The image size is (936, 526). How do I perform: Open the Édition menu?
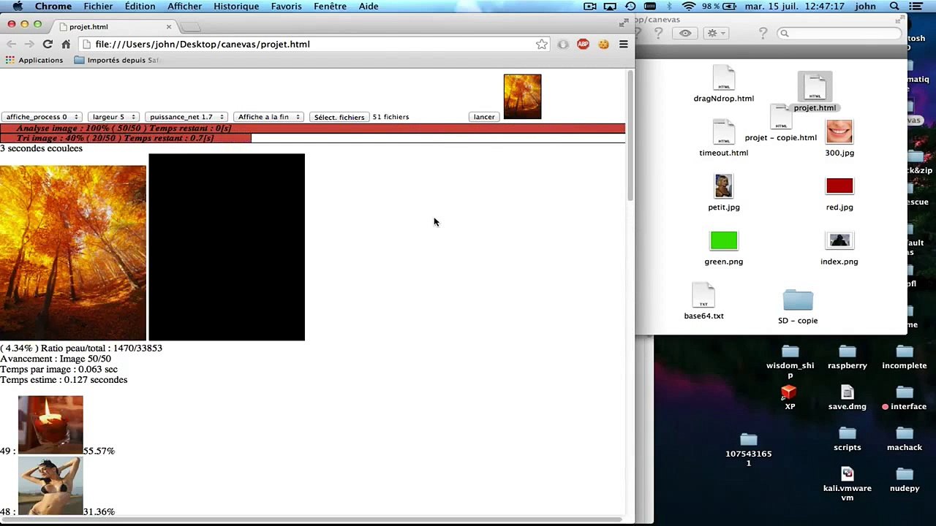point(140,7)
